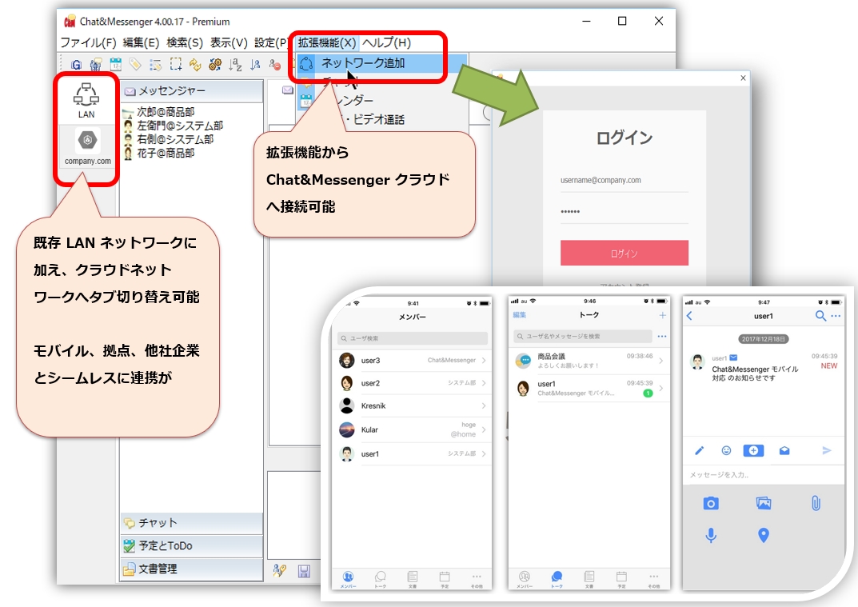This screenshot has height=607, width=858.
Task: Select user 次郎@商品部 in messenger list
Action: (166, 112)
